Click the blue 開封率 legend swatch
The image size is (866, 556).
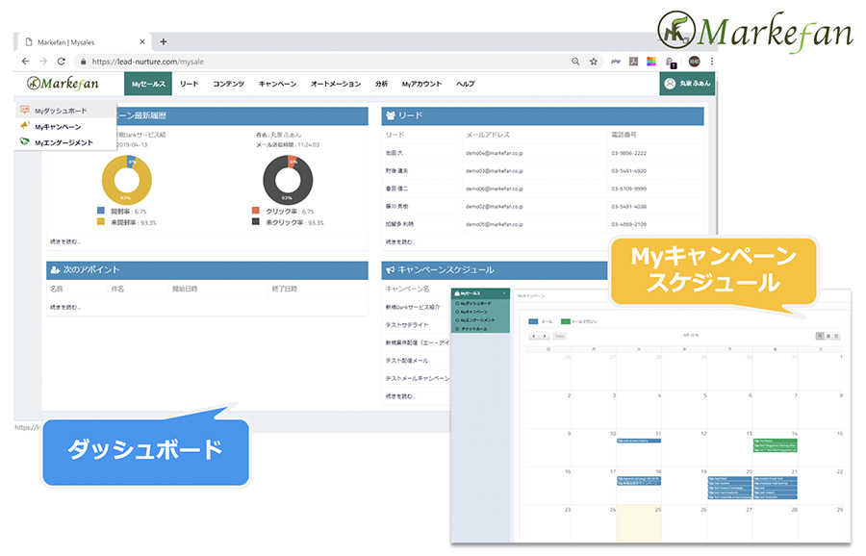point(100,211)
